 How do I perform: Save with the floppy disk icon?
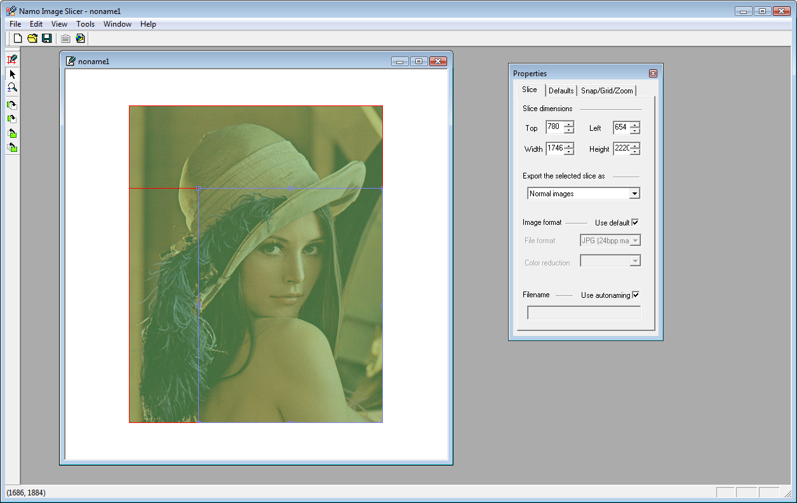(46, 38)
